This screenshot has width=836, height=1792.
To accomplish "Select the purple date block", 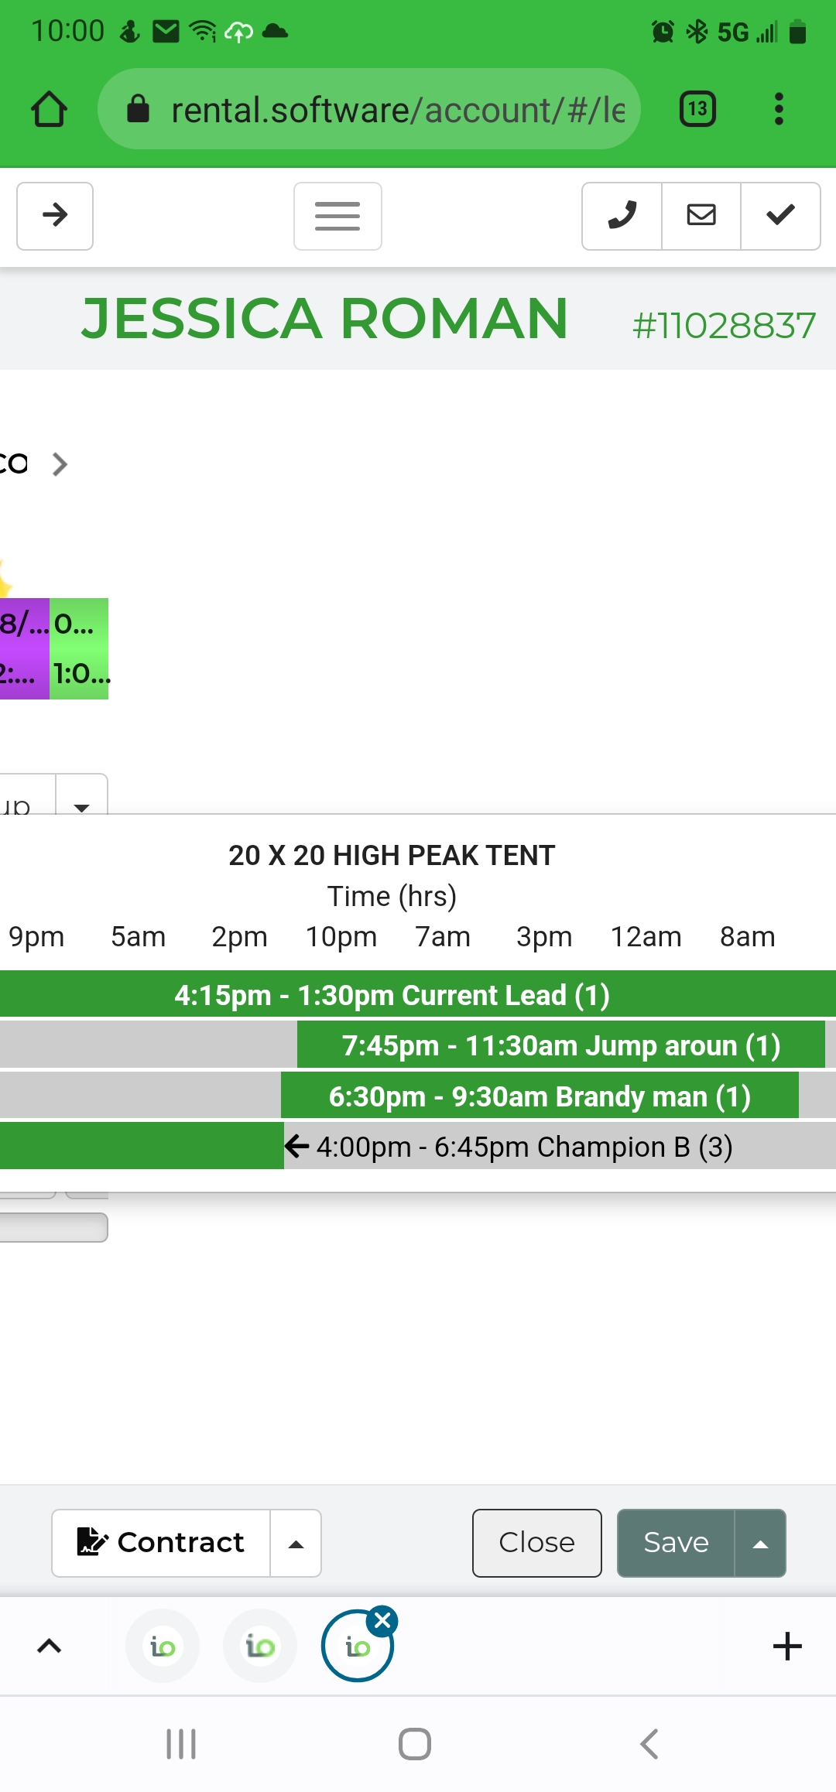I will (x=23, y=648).
